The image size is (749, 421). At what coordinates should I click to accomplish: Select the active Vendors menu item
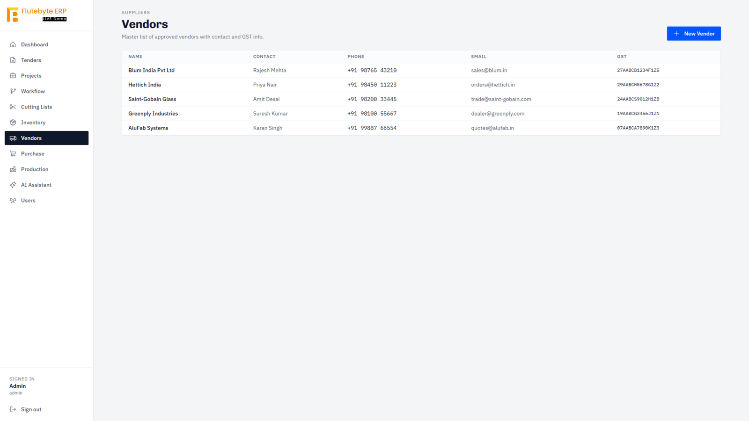tap(46, 138)
